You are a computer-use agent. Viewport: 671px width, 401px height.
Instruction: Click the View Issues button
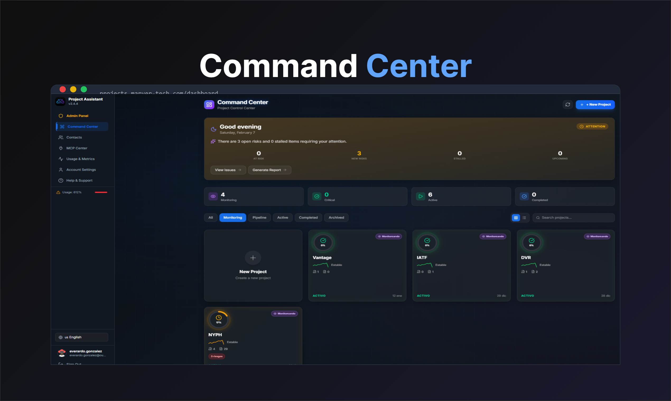tap(228, 170)
